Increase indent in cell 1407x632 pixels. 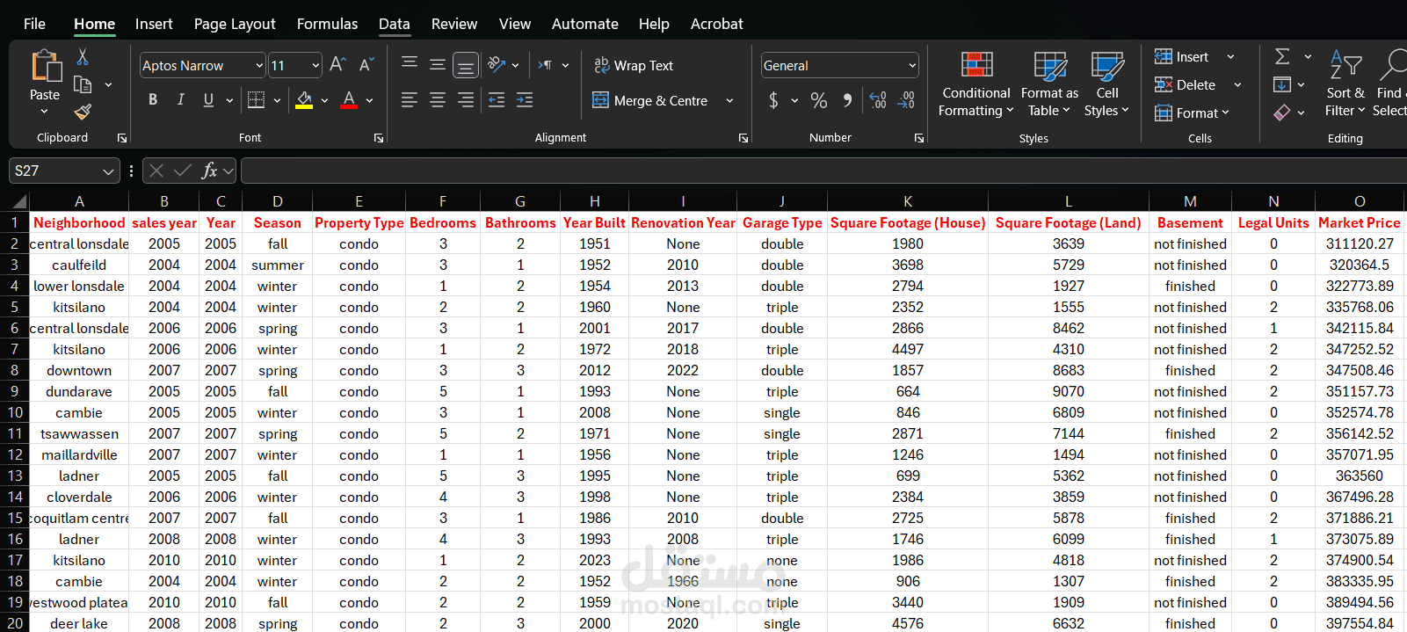525,100
